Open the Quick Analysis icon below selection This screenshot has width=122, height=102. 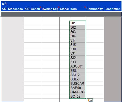(x=90, y=100)
